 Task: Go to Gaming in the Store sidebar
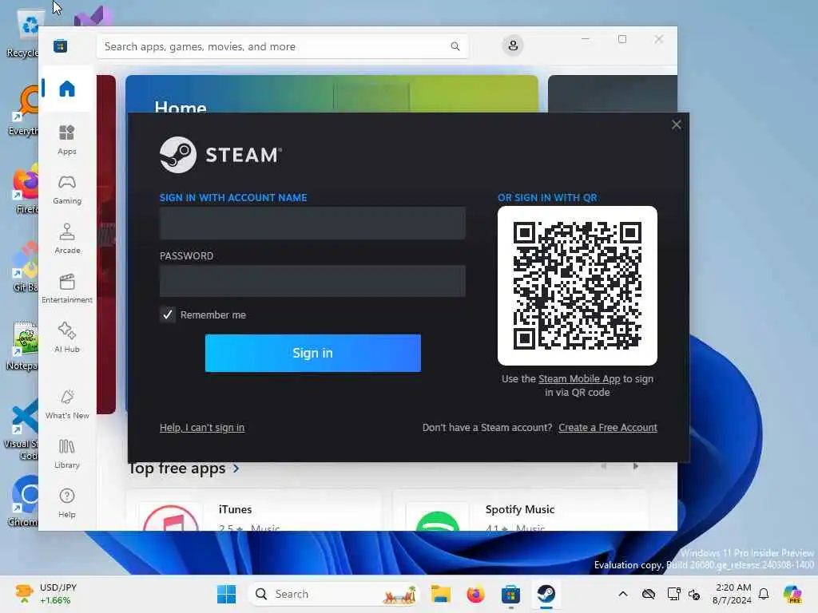click(x=67, y=189)
